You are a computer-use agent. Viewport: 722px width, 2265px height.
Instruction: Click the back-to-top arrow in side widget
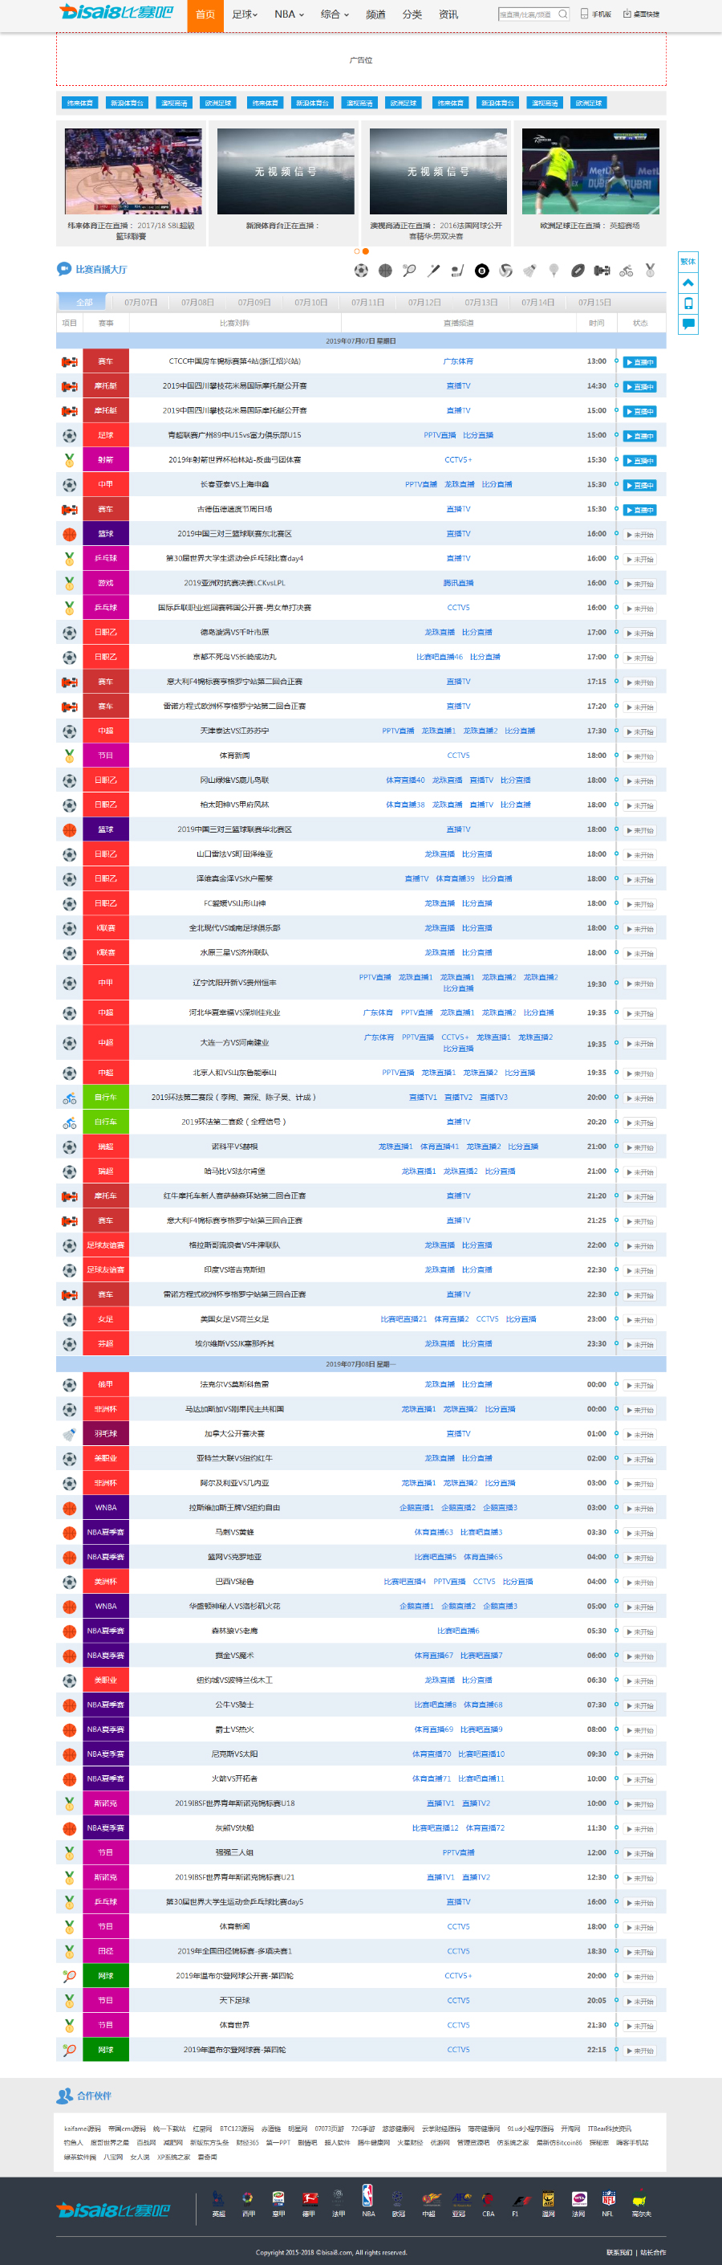688,283
